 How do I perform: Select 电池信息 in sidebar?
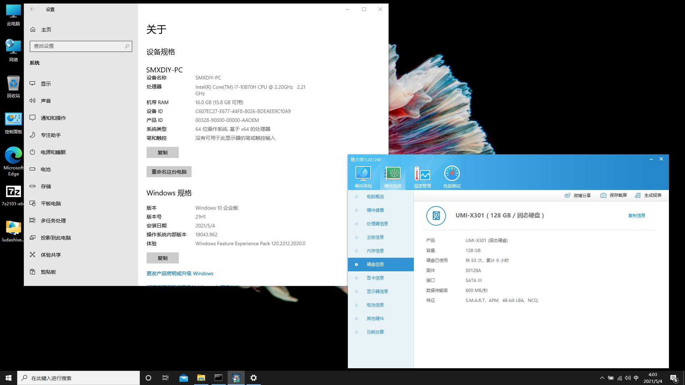point(381,305)
